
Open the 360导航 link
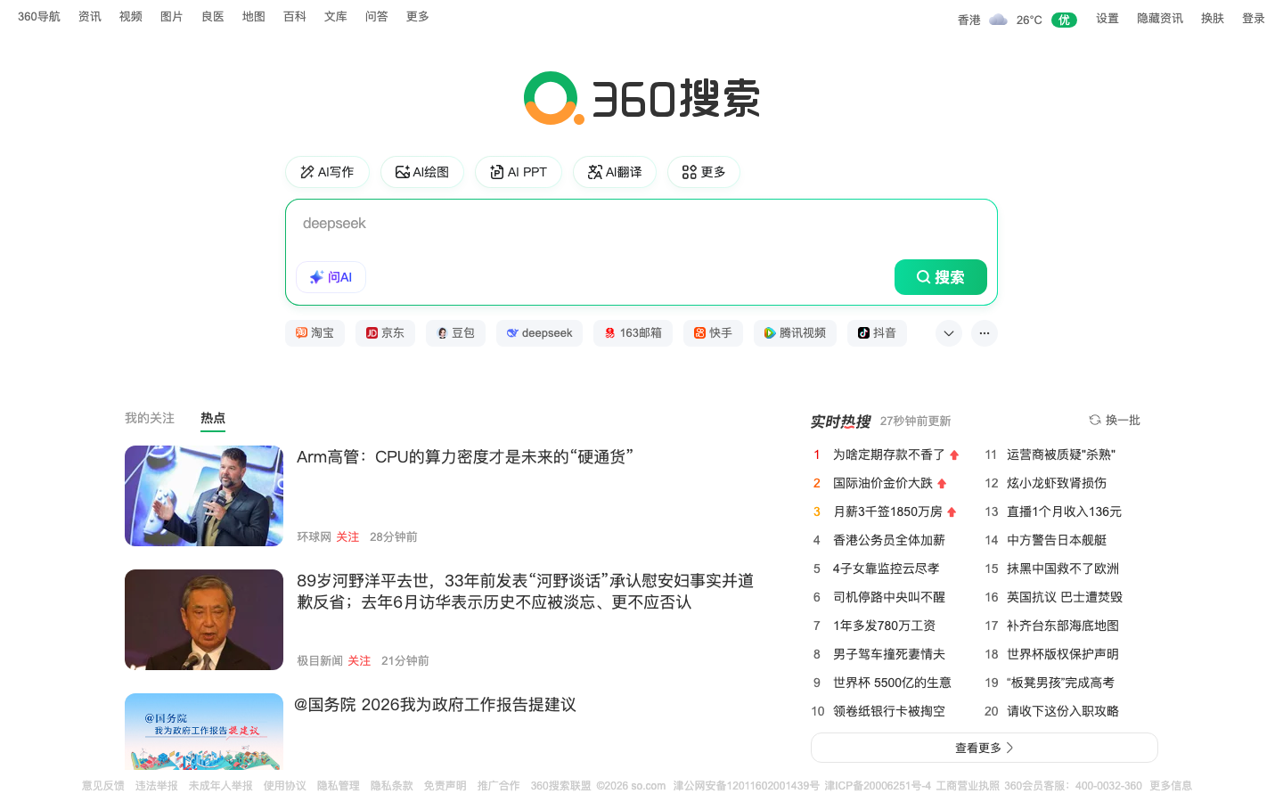pos(39,16)
